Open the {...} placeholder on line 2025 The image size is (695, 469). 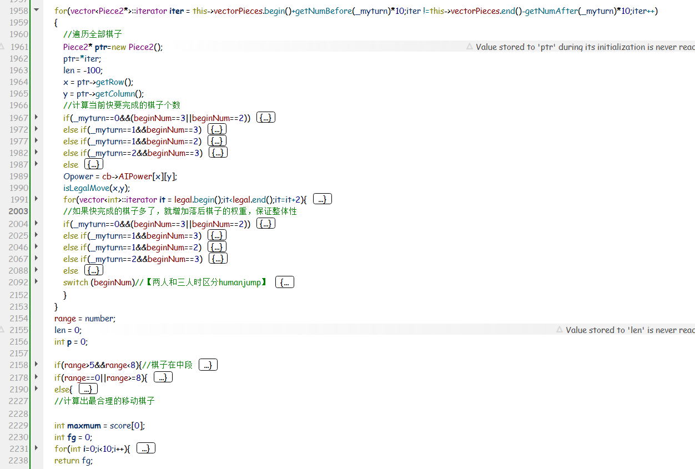pos(217,235)
